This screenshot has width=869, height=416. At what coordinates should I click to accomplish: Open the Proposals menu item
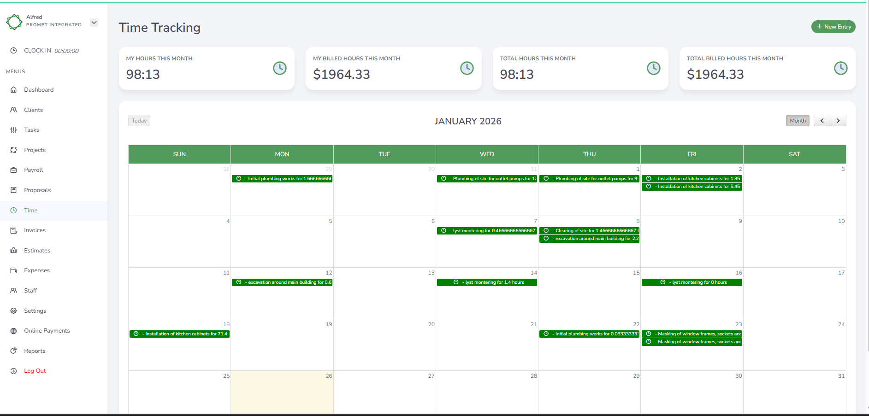tap(37, 190)
